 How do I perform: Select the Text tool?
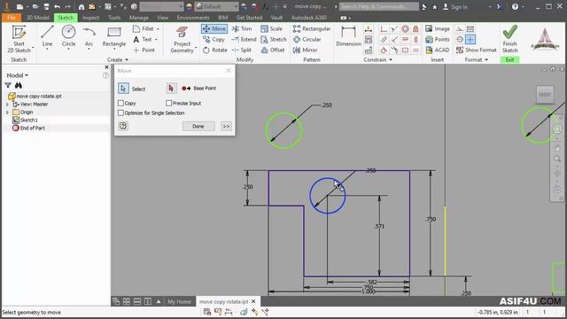[143, 39]
